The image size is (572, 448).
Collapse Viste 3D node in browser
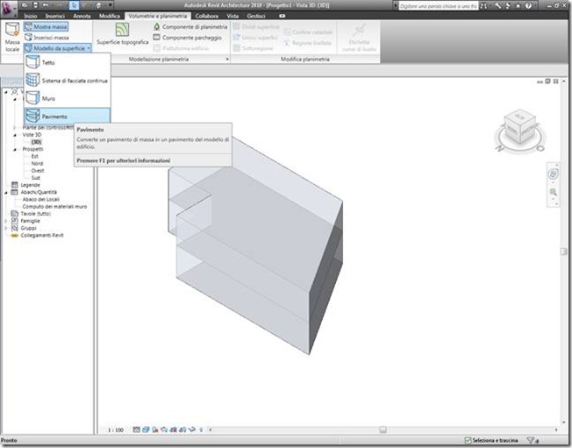pos(15,135)
